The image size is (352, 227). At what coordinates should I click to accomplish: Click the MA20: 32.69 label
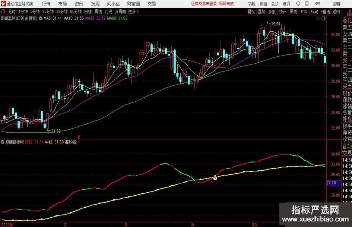pyautogui.click(x=95, y=18)
